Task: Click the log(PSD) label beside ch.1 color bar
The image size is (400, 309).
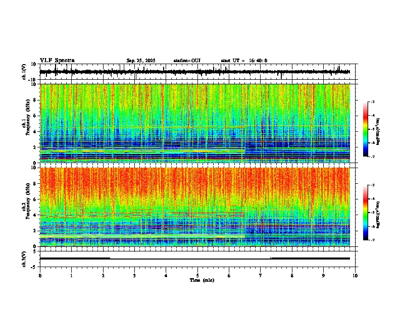Action: [x=378, y=131]
